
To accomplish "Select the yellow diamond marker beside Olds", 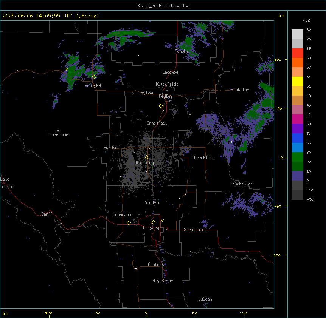I will (147, 157).
